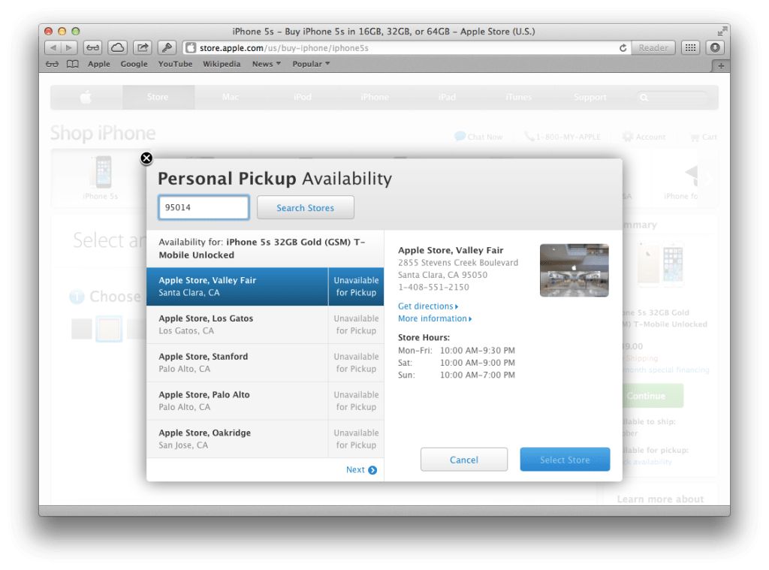This screenshot has height=570, width=769.
Task: Open the Downloads button in Safari toolbar
Action: tap(715, 47)
